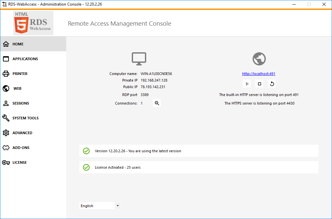Viewport: 332px width, 219px height.
Task: Expand the language dropdown arrow
Action: coord(118,206)
